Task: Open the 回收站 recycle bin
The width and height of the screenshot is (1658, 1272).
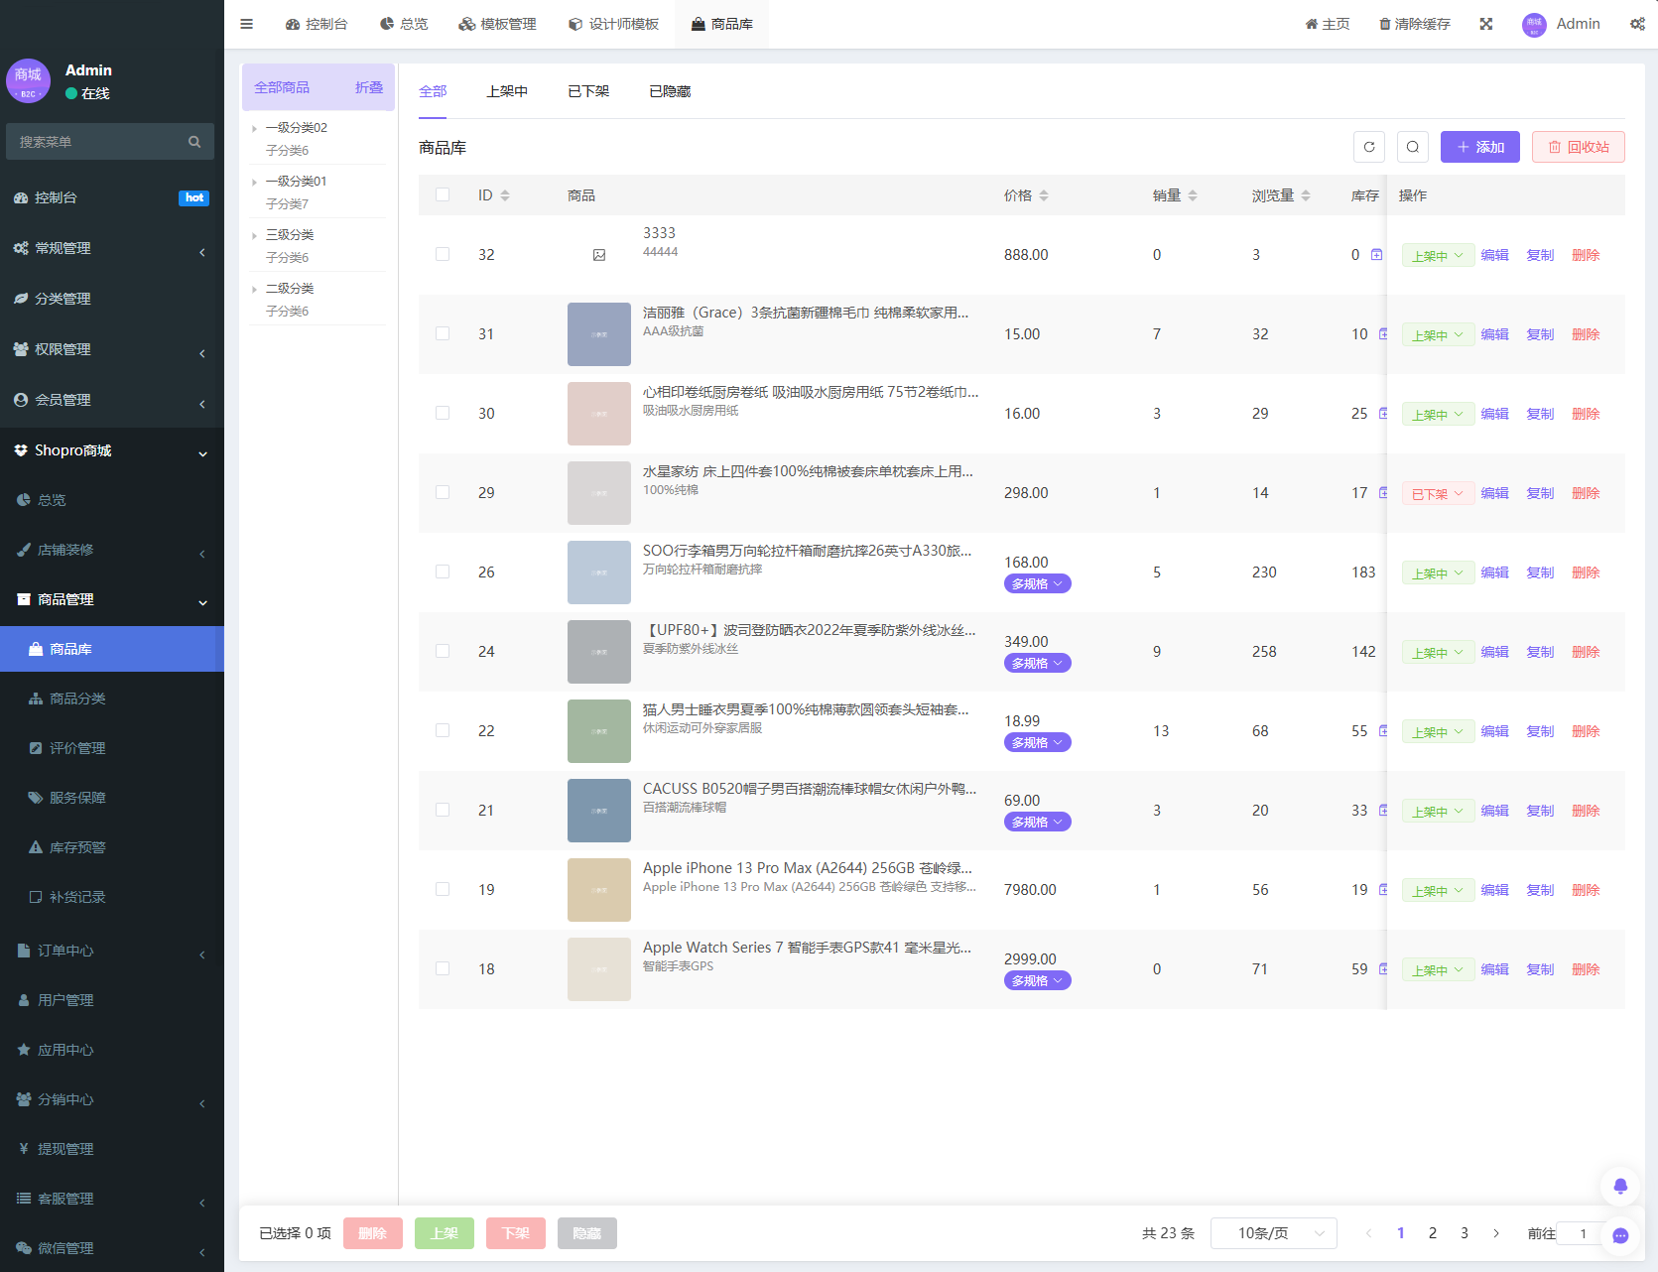Action: click(x=1578, y=146)
